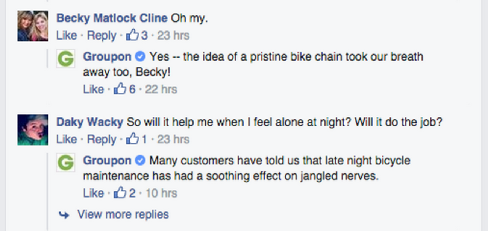Click Becky Matlock Cline's profile photo
Screen dimensions: 488x231
point(33,26)
